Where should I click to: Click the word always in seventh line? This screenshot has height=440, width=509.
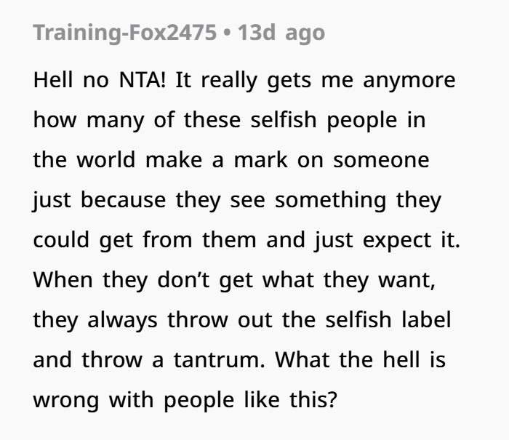point(122,321)
